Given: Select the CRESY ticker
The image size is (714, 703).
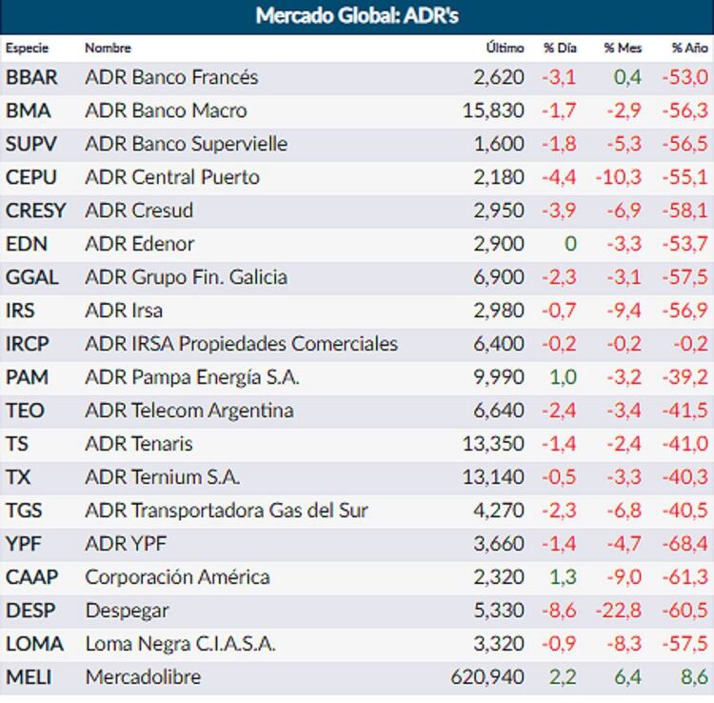Looking at the screenshot, I should [35, 211].
